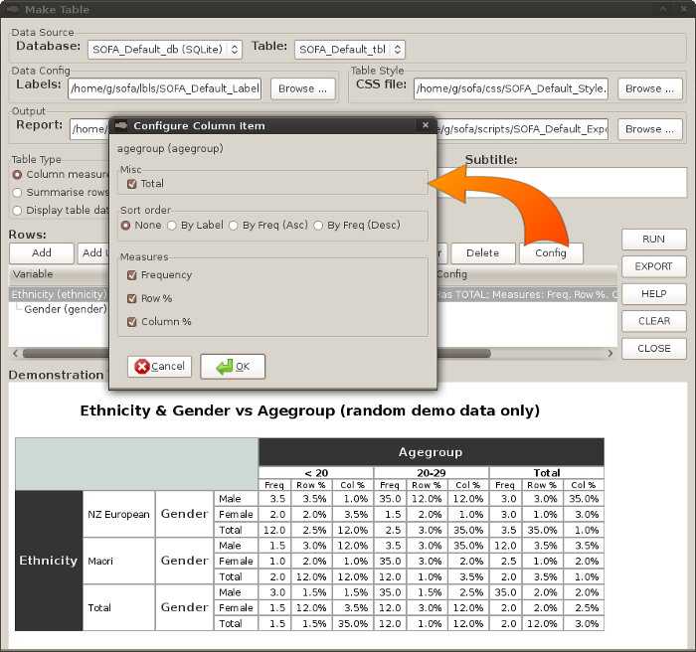The width and height of the screenshot is (696, 652).
Task: Select the None sort order option
Action: click(125, 226)
